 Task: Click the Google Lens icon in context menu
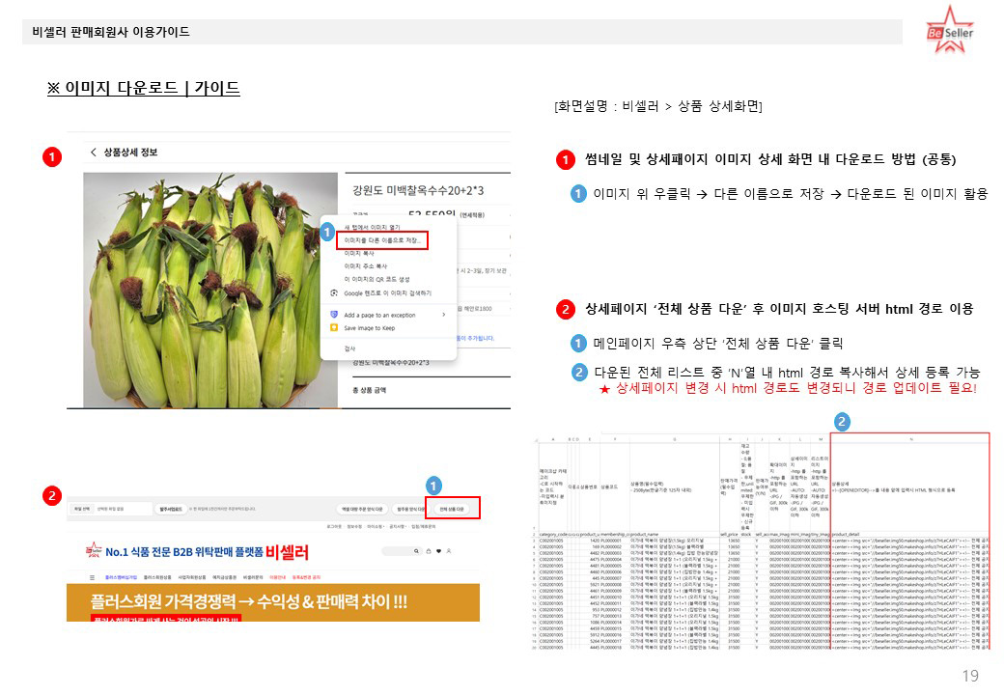click(x=334, y=293)
